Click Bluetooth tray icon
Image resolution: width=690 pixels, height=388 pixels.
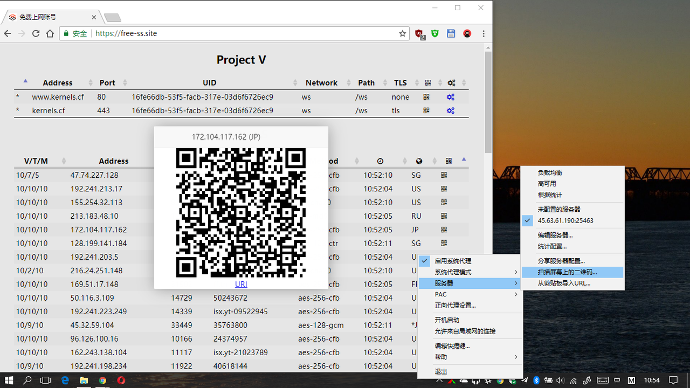click(x=536, y=380)
